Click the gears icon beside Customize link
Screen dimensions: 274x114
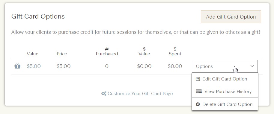(x=104, y=94)
